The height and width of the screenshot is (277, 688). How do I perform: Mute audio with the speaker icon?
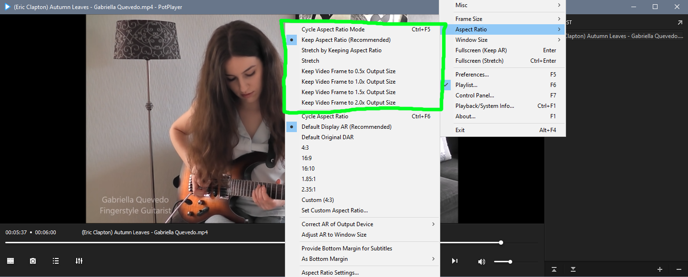pos(482,261)
